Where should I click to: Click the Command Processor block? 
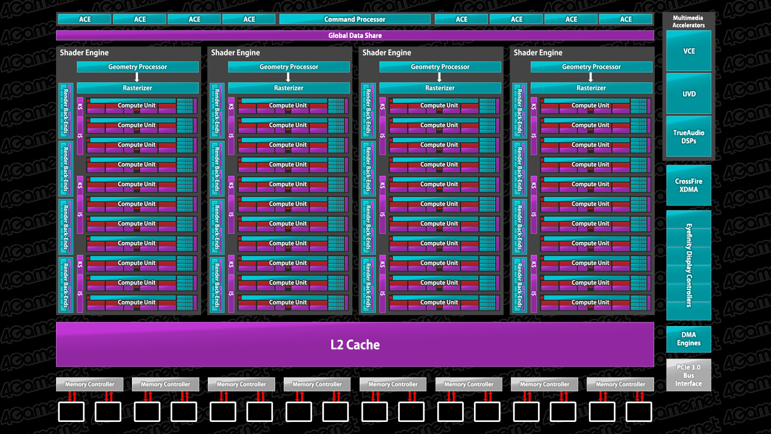click(354, 19)
